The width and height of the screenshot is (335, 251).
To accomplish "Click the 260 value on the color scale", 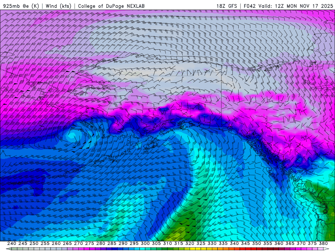I will (x=56, y=243).
